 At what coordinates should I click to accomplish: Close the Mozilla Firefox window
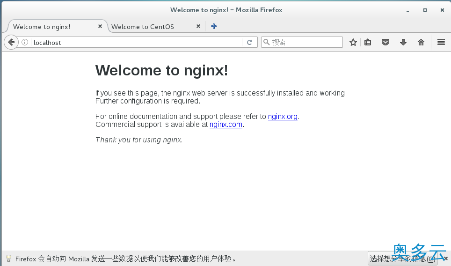[x=442, y=10]
